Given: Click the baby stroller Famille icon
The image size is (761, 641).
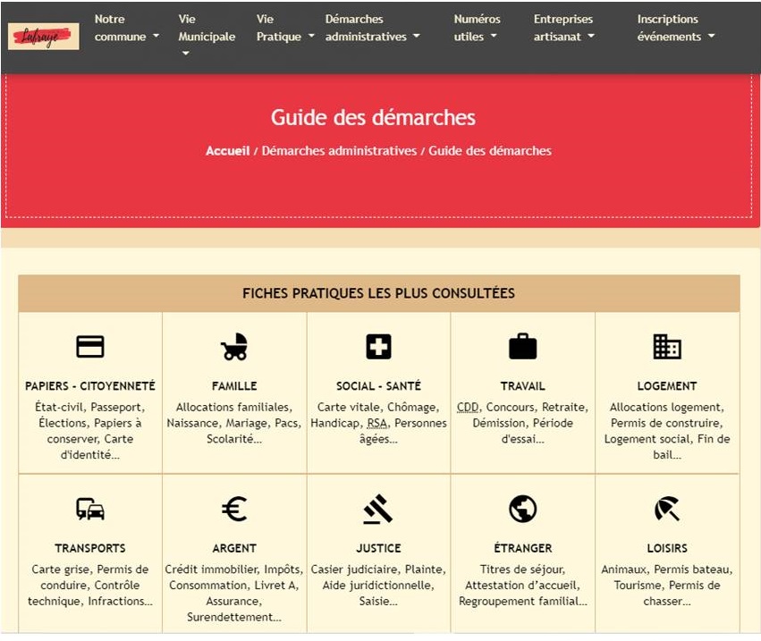Looking at the screenshot, I should coord(234,347).
